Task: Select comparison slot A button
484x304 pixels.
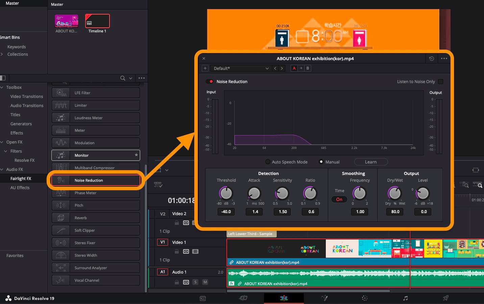Action: [x=294, y=68]
